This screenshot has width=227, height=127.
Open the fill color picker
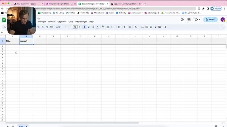(103, 27)
